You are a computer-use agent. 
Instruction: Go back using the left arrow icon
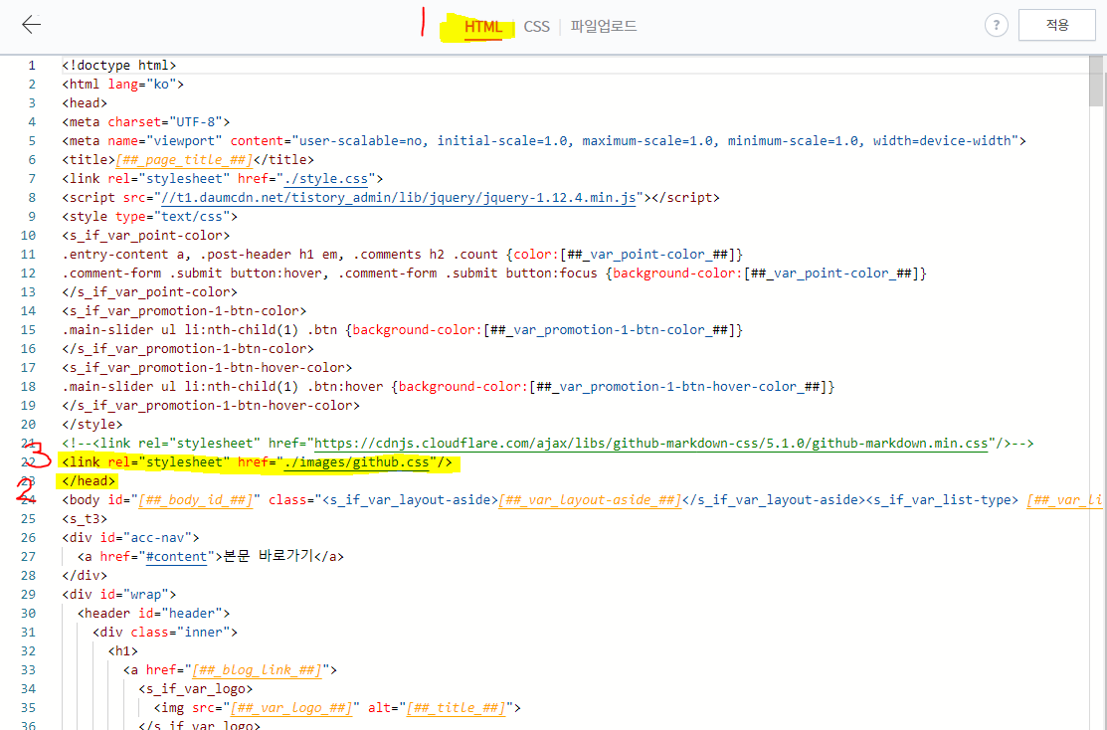[x=32, y=25]
